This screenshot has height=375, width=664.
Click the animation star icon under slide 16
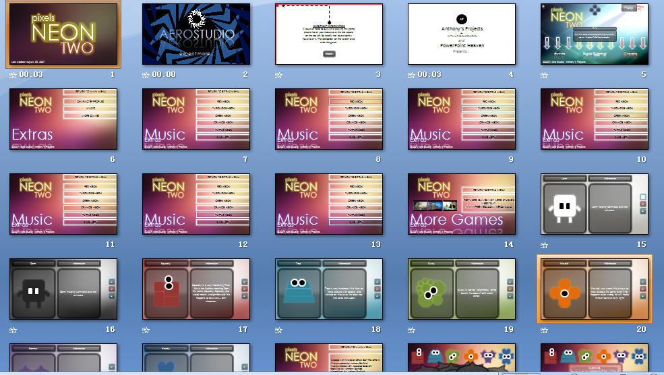tap(13, 330)
